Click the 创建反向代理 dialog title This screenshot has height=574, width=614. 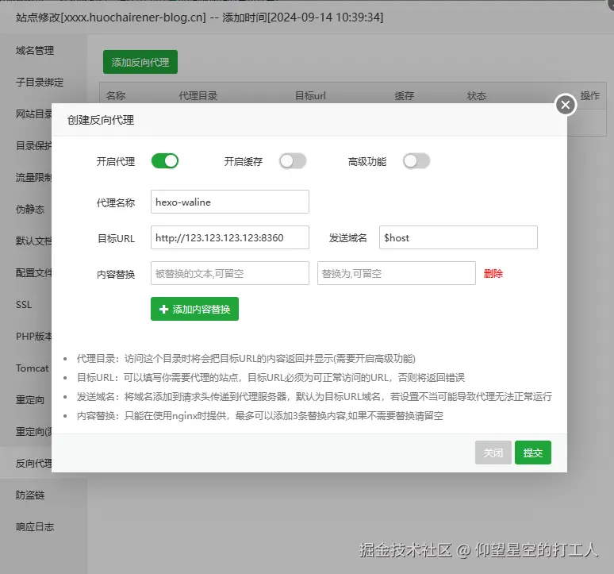(x=101, y=120)
